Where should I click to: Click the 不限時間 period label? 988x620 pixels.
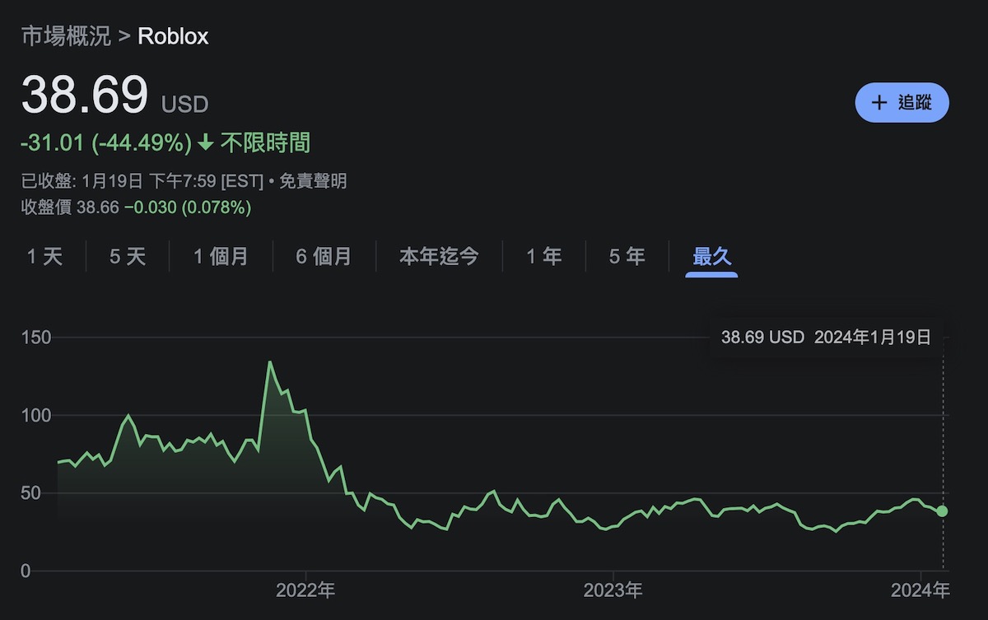pyautogui.click(x=265, y=143)
